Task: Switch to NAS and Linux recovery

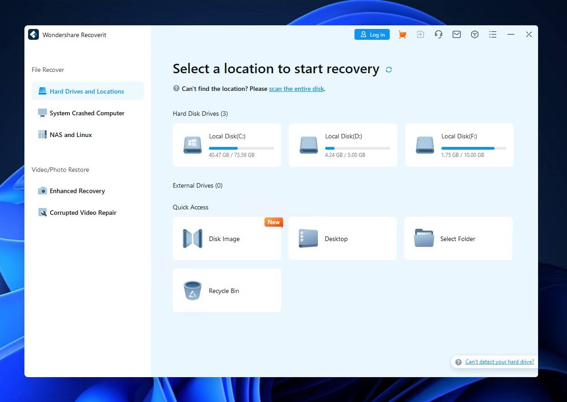Action: coord(88,134)
